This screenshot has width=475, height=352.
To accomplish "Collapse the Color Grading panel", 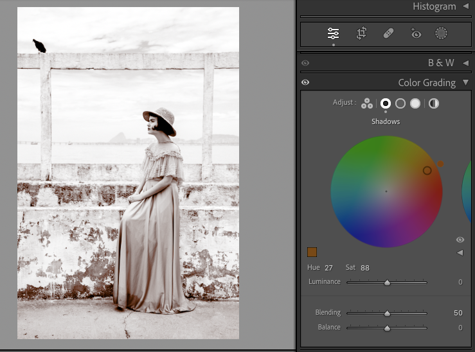I will click(465, 82).
